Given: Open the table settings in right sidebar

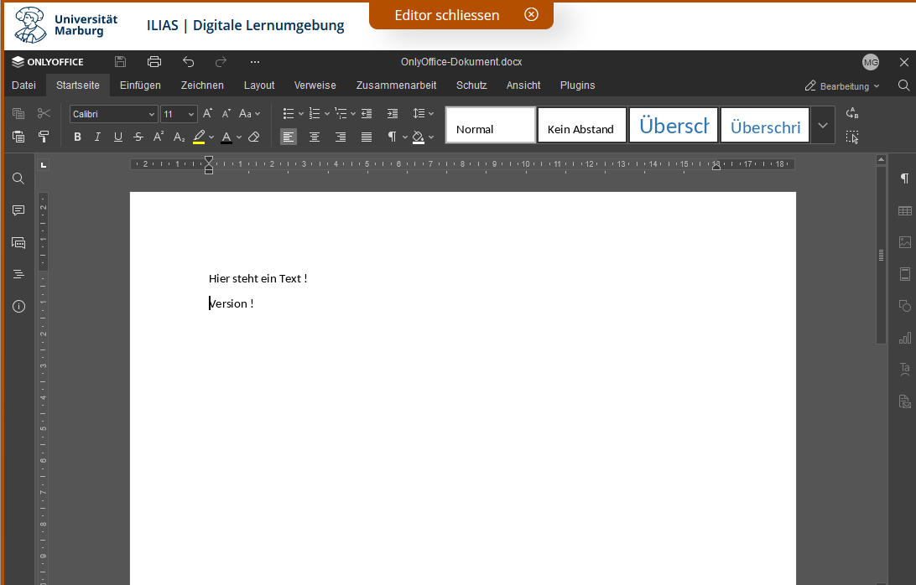Looking at the screenshot, I should point(904,210).
